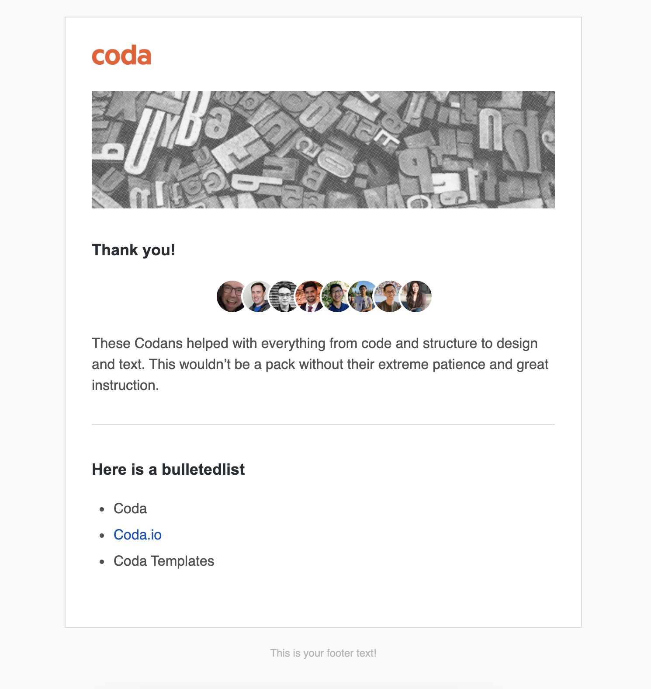
Task: Select the avatar with colorful mural background
Action: pyautogui.click(x=389, y=296)
